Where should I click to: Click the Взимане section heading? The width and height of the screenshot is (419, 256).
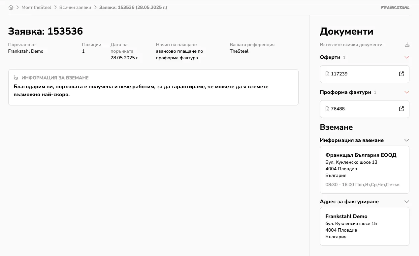click(336, 127)
